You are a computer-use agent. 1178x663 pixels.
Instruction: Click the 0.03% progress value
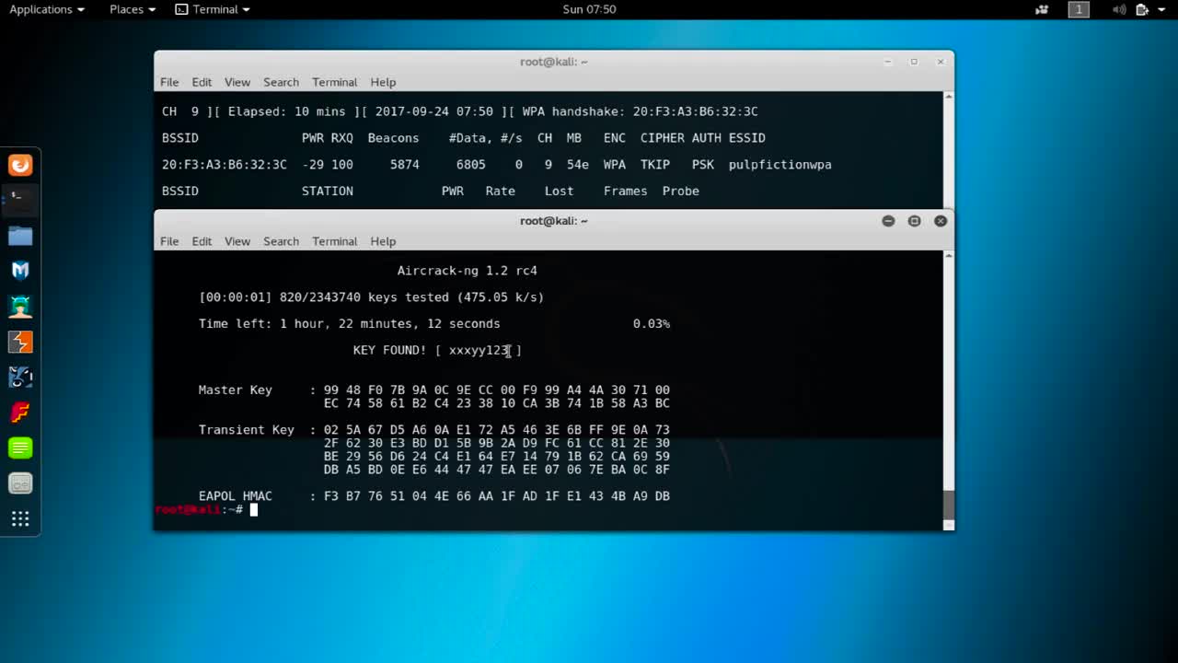click(x=652, y=324)
